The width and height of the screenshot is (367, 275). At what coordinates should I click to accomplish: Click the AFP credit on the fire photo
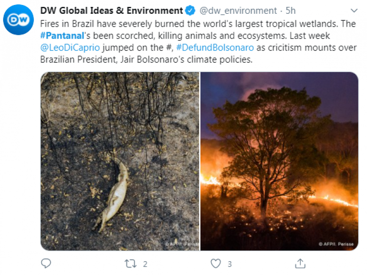336,244
